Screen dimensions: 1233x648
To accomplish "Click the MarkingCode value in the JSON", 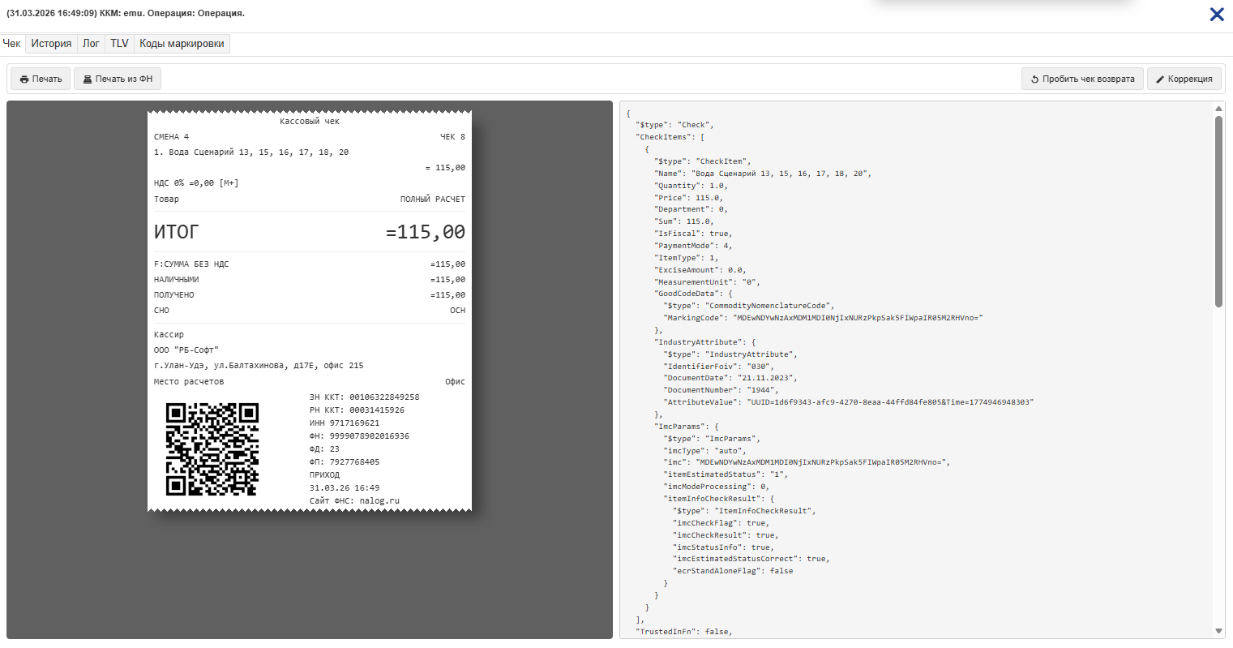I will (857, 318).
